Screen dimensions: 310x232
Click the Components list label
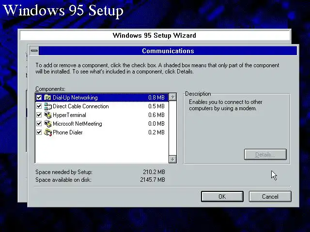pyautogui.click(x=50, y=89)
